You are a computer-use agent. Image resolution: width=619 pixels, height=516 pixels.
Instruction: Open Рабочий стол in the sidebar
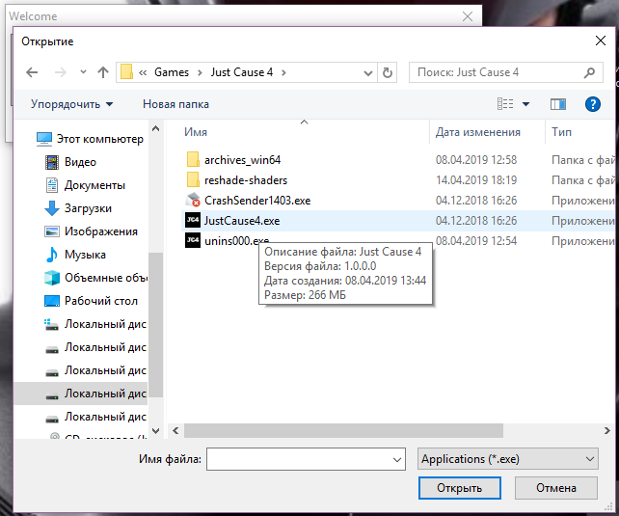click(x=92, y=301)
